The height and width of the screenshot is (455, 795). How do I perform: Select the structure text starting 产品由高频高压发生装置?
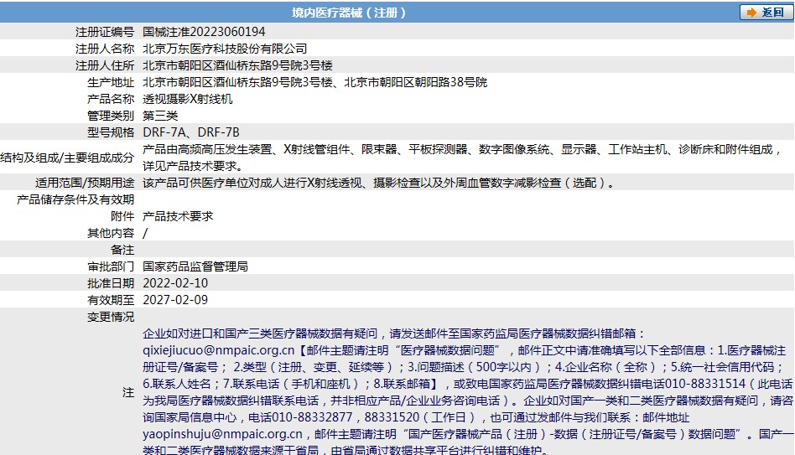462,158
